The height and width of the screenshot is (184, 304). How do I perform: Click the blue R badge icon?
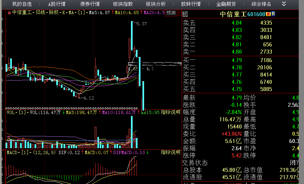(x=273, y=14)
